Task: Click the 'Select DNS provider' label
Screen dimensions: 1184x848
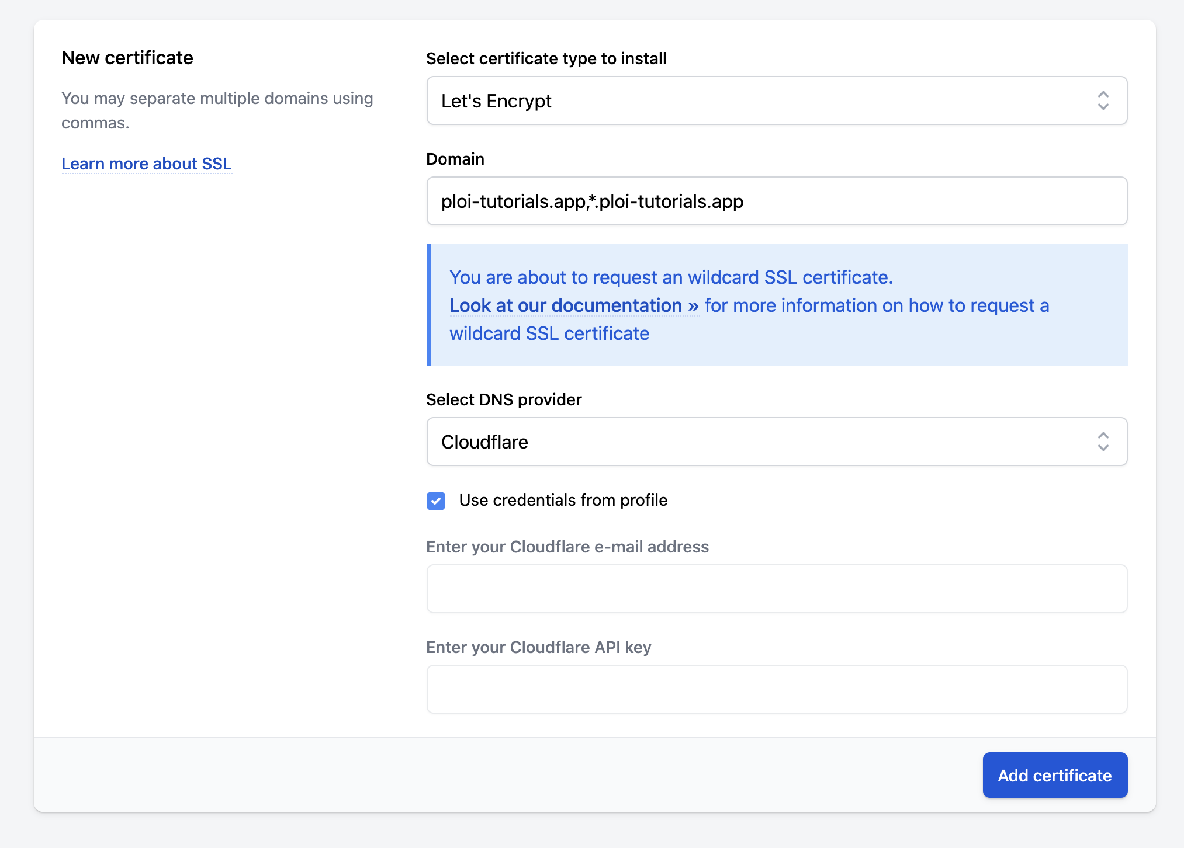Action: pos(504,399)
